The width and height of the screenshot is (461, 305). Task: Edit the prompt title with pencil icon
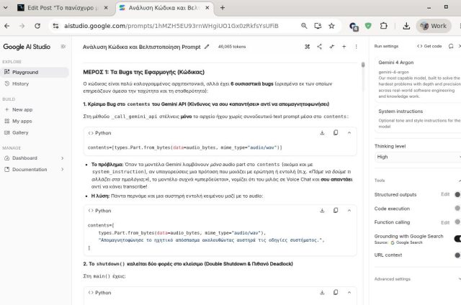coord(207,47)
